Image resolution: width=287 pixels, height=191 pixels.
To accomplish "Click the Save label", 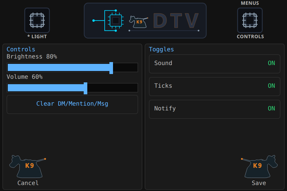I will coord(259,183).
